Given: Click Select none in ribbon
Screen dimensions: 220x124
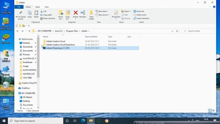Looking at the screenshot, I should tap(140, 15).
